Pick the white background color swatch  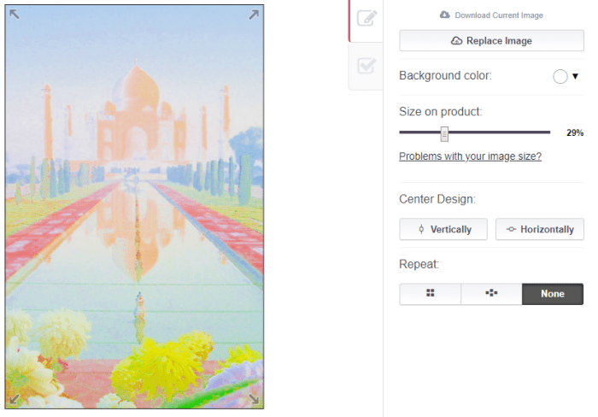[560, 76]
